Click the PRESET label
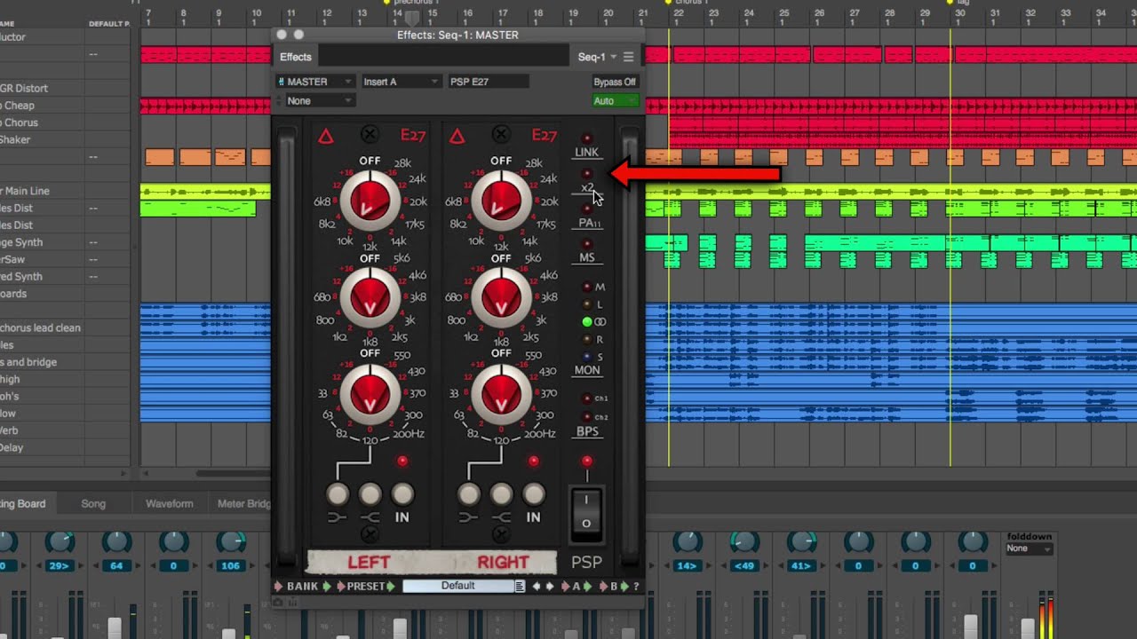The width and height of the screenshot is (1137, 639). (366, 587)
